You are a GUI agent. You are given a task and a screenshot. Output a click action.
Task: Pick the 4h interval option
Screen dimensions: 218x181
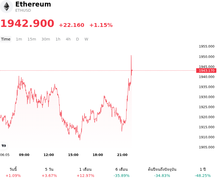point(68,39)
